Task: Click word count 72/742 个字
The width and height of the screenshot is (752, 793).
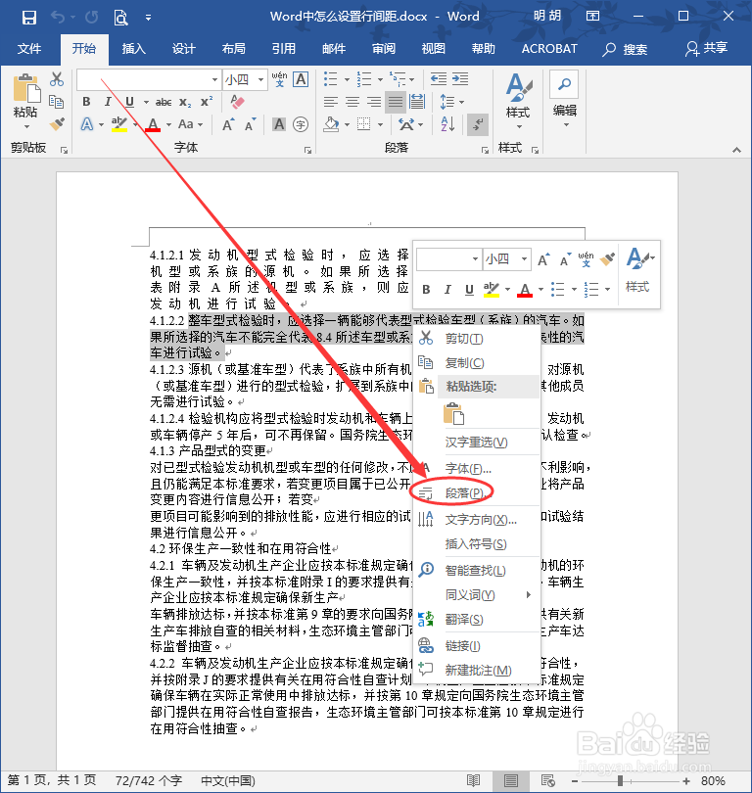Action: (149, 780)
